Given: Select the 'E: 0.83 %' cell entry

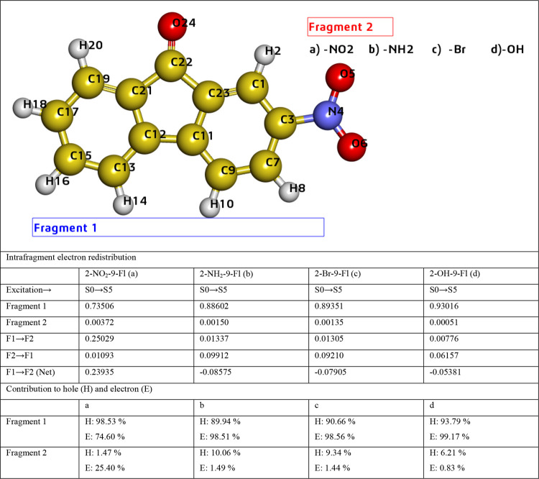Looking at the screenshot, I should [447, 468].
